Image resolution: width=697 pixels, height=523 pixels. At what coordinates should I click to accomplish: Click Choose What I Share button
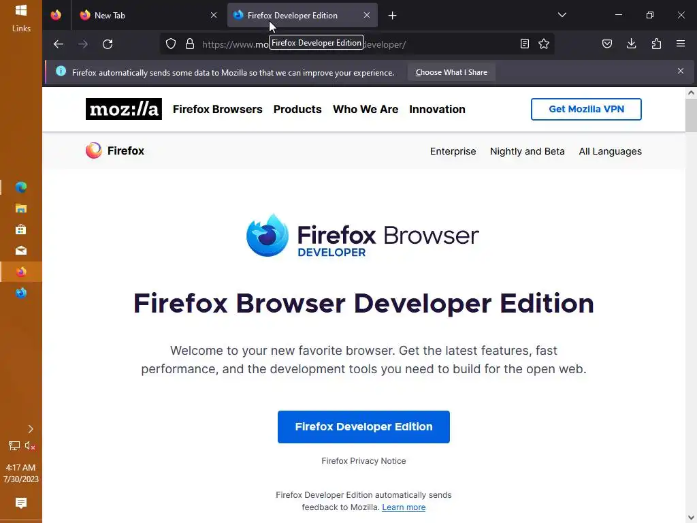[451, 72]
